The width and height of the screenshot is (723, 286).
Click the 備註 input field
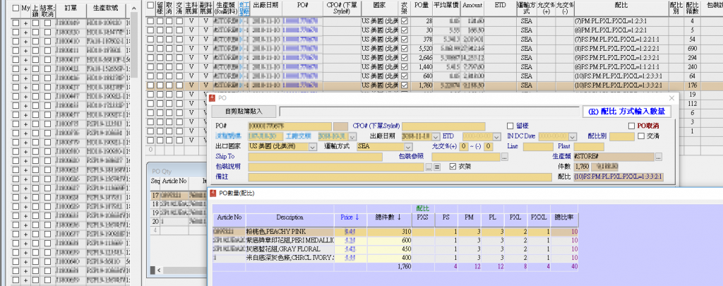[x=400, y=177]
